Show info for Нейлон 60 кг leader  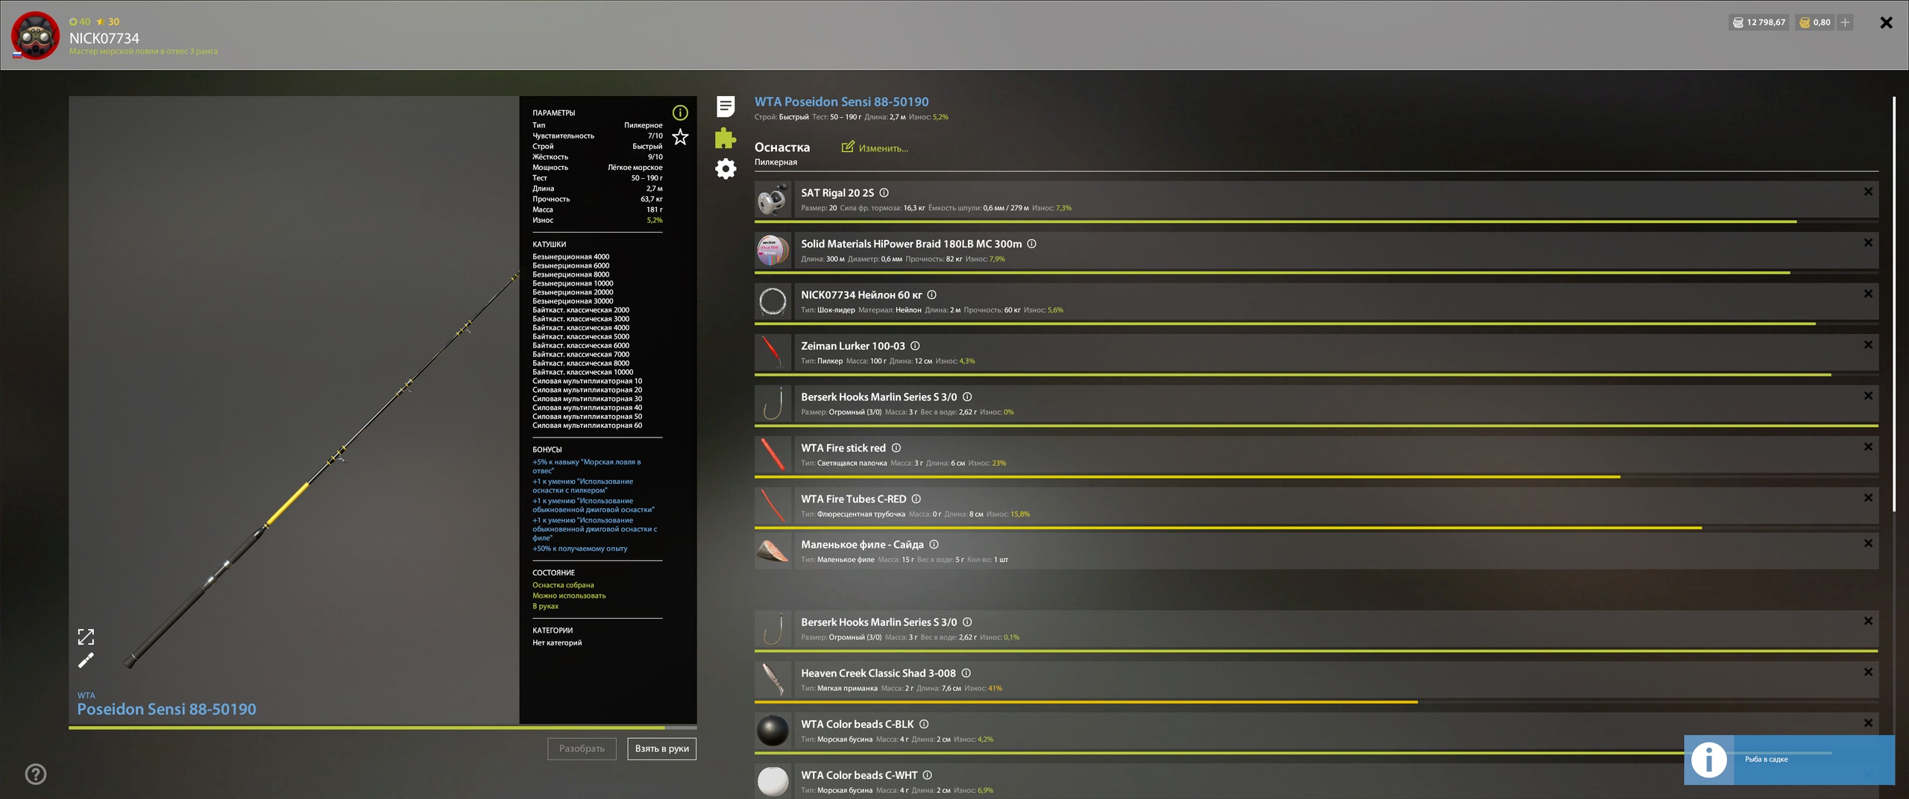coord(931,294)
